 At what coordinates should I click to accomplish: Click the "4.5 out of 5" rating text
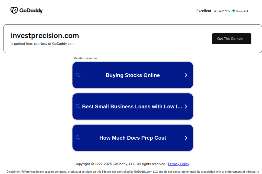tap(222, 11)
